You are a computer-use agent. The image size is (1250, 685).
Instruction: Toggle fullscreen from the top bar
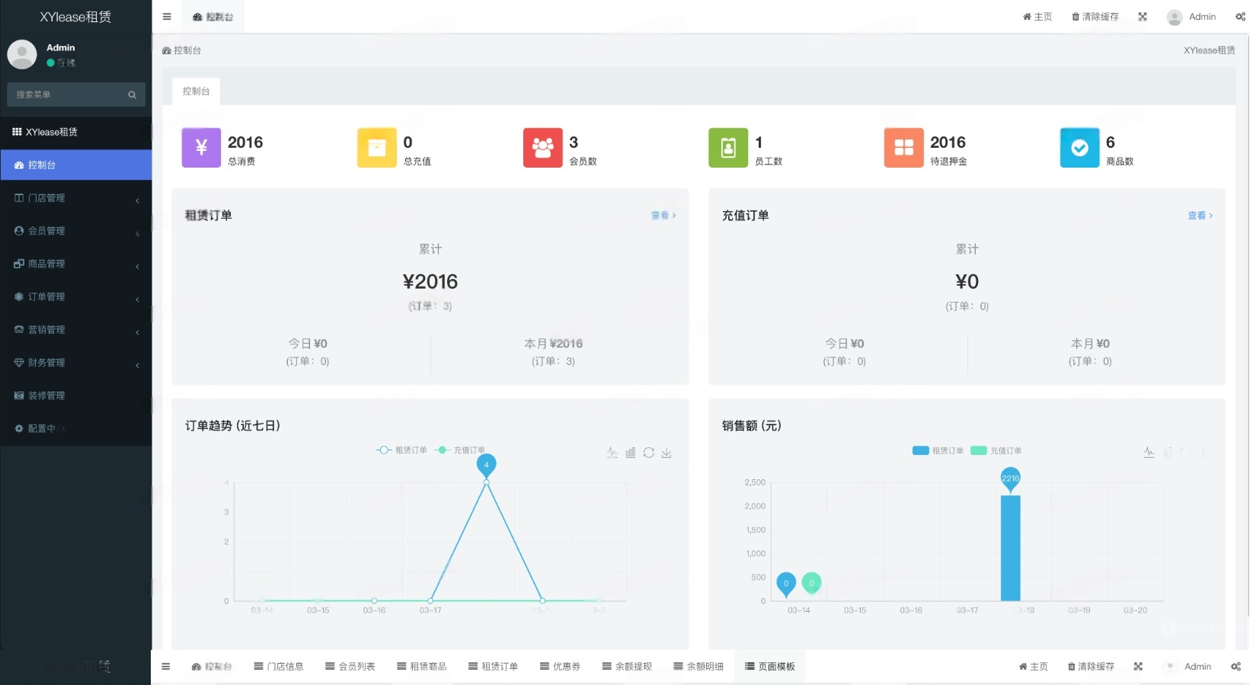coord(1143,17)
